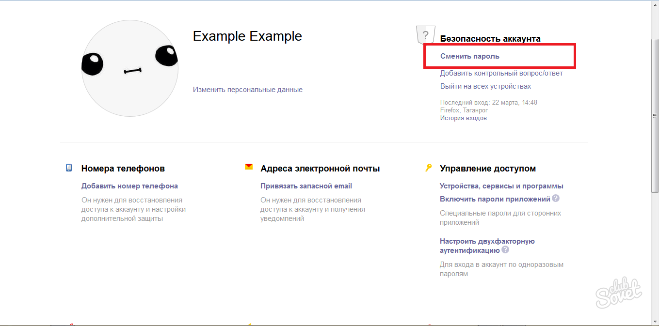Open Устройства, сервисы и программы

(x=501, y=186)
